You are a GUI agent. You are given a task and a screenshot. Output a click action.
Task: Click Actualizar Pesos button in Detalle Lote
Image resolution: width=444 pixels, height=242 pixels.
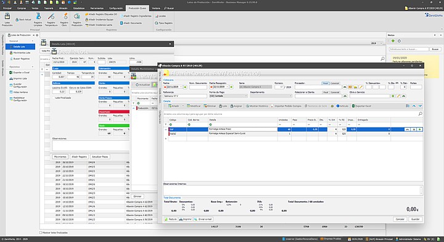pyautogui.click(x=100, y=157)
